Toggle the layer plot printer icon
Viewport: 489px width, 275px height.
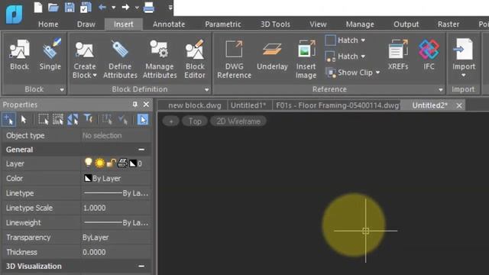pyautogui.click(x=122, y=163)
